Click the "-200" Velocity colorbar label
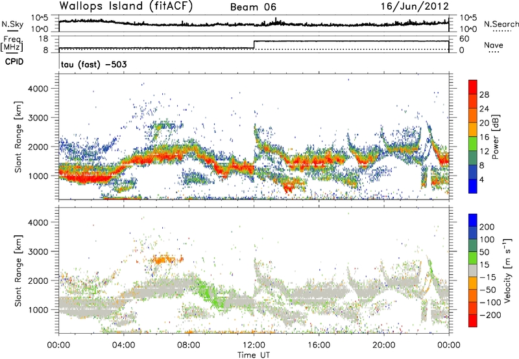The height and width of the screenshot is (359, 519). [490, 315]
